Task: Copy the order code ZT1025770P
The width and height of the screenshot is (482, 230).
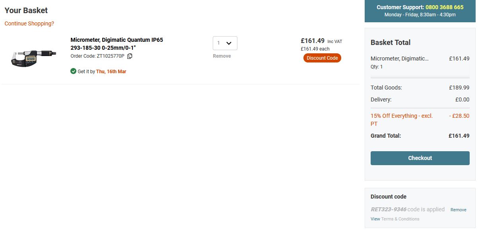Action: [130, 56]
